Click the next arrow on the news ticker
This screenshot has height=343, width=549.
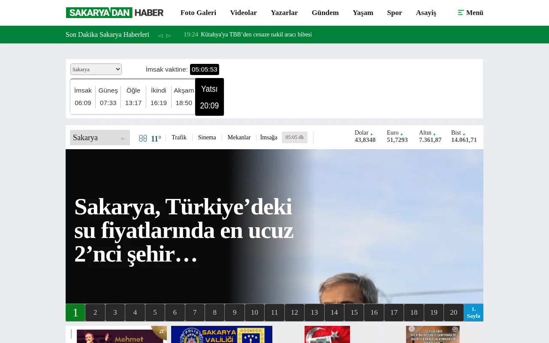click(169, 36)
